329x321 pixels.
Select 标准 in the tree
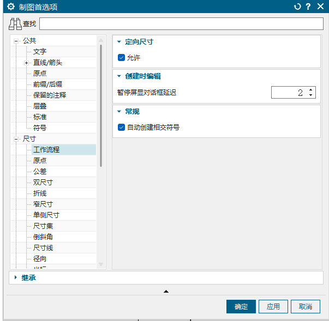pyautogui.click(x=40, y=117)
